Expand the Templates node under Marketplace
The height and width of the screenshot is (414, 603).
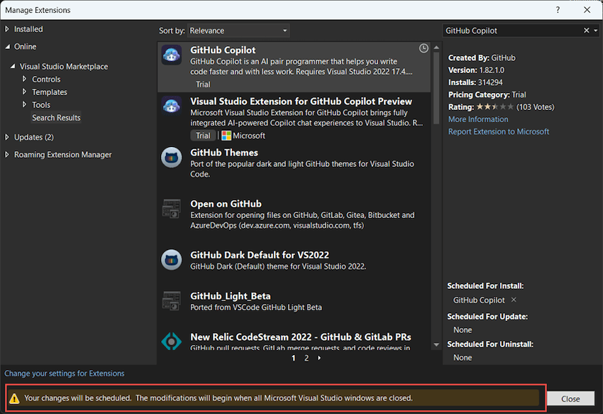(25, 92)
